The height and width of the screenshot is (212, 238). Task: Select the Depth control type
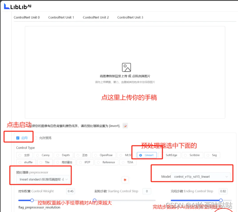pyautogui.click(x=64, y=155)
